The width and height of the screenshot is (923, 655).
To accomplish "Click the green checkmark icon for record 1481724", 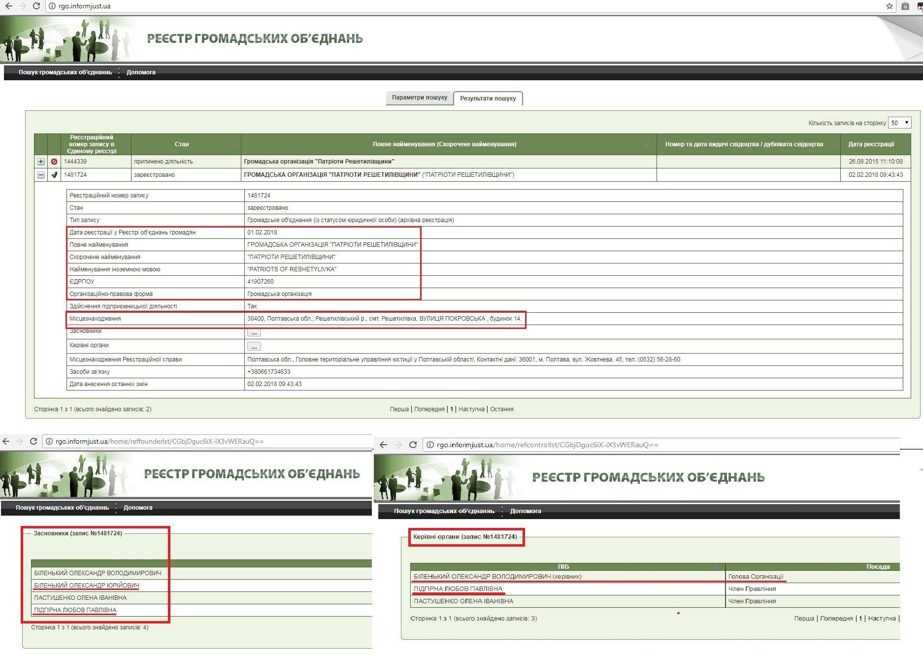I will click(54, 175).
